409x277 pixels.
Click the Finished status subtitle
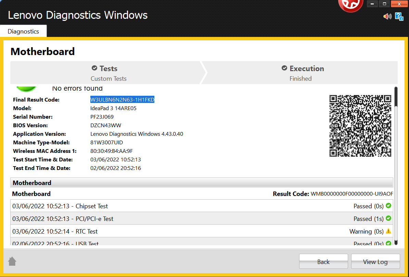pyautogui.click(x=301, y=78)
